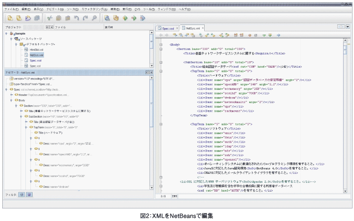Screen dimensions: 354x221
Task: Click the Validate XML icon
Action: (270, 35)
